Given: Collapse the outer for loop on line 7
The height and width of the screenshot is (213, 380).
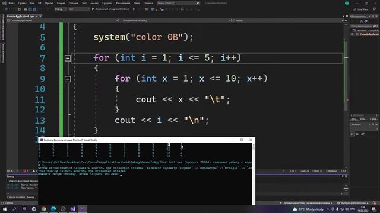Looking at the screenshot, I should pyautogui.click(x=68, y=58).
